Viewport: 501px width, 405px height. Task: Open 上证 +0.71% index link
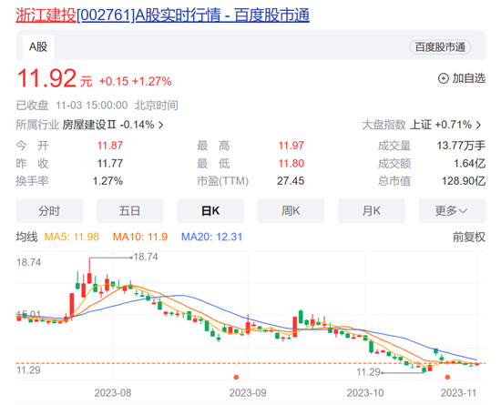pyautogui.click(x=441, y=125)
